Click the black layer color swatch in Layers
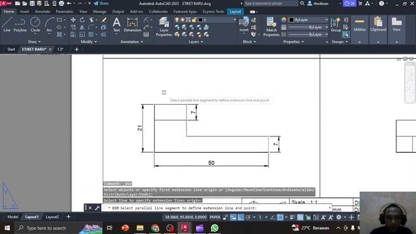Viewport: 416px width, 234px height. (x=201, y=20)
